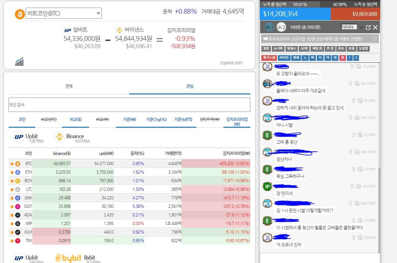Image resolution: width=397 pixels, height=263 pixels.
Task: Click the 초기화 reset button
Action: [278, 49]
